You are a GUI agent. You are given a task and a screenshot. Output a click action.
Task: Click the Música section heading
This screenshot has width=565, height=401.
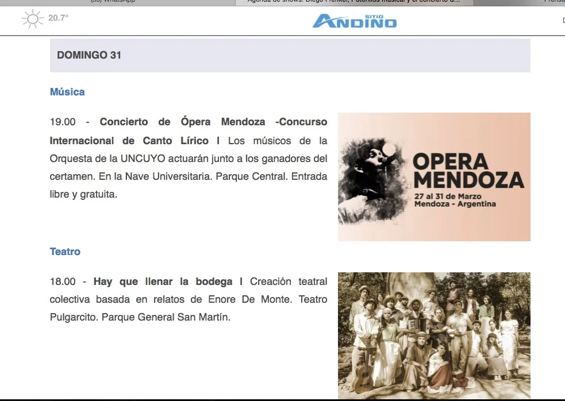coord(67,92)
